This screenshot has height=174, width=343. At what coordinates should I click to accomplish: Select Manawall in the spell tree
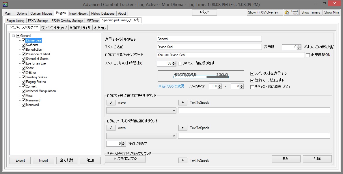pos(32,105)
